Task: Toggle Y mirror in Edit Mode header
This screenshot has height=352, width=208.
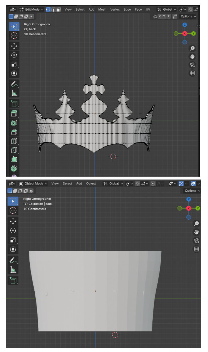Action: click(x=164, y=16)
